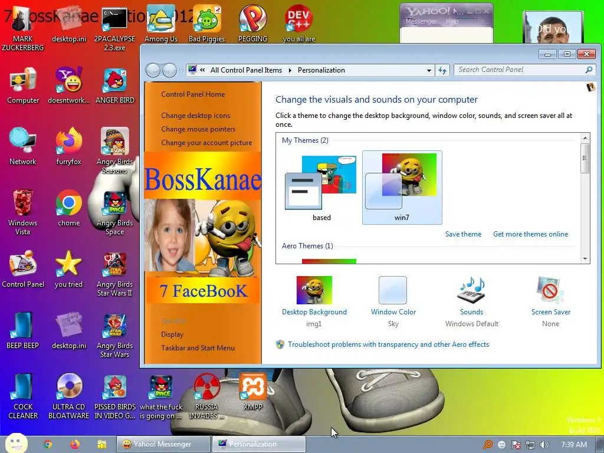Open the MARK ZUCKERBERG desktop icon
Screen dimensions: 604x453
coord(22,29)
